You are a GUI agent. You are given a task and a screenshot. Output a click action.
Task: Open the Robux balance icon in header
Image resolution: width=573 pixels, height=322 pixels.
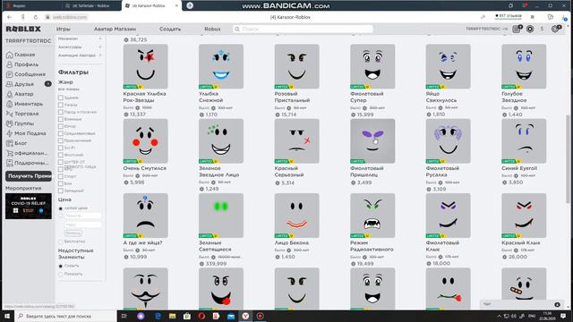(530, 29)
